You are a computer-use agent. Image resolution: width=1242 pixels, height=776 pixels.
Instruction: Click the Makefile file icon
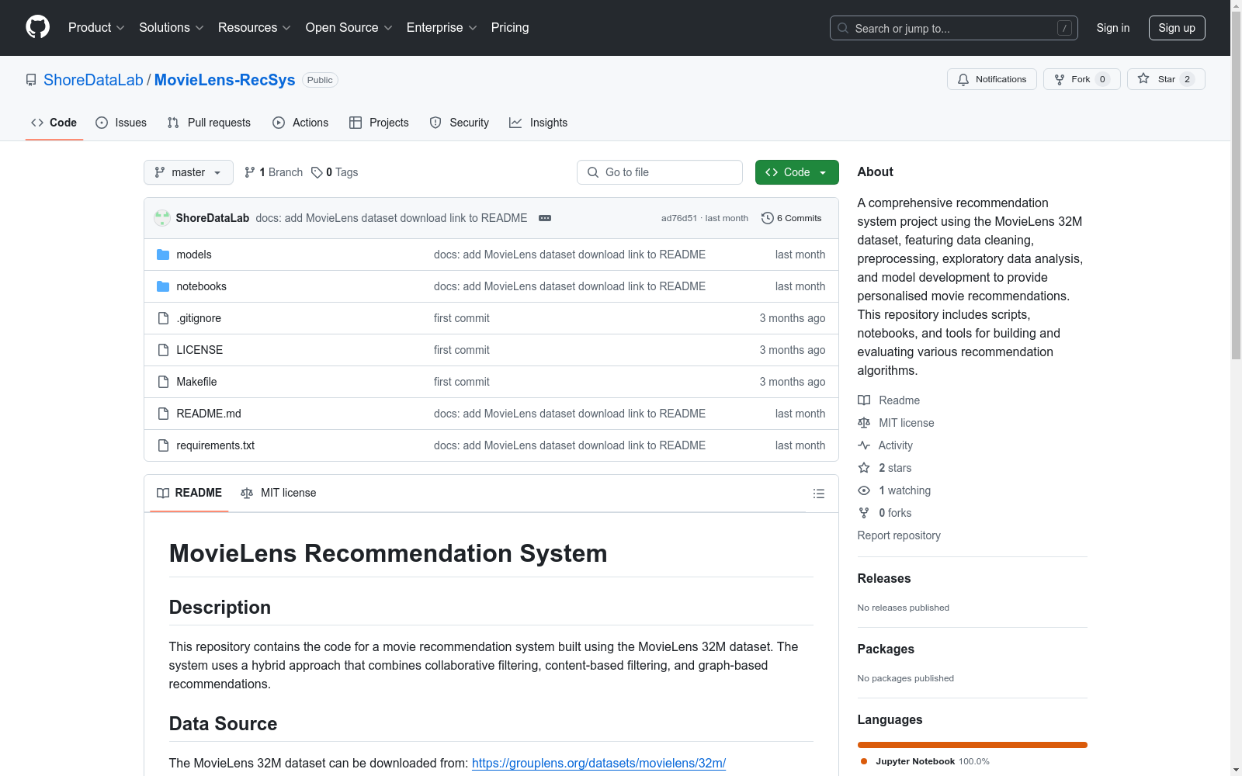click(163, 382)
